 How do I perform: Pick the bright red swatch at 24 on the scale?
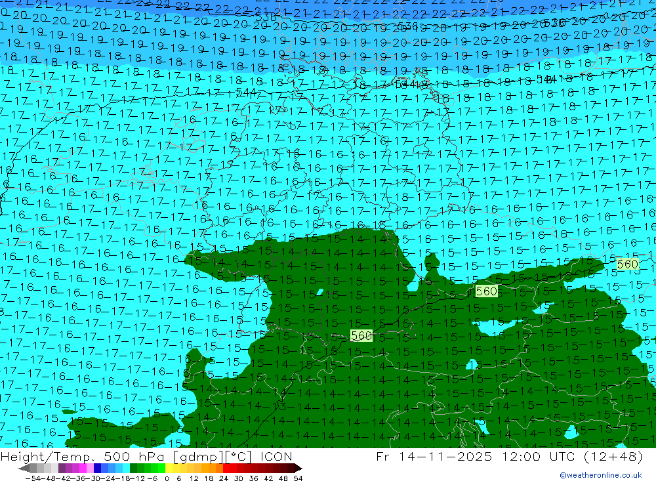click(226, 469)
